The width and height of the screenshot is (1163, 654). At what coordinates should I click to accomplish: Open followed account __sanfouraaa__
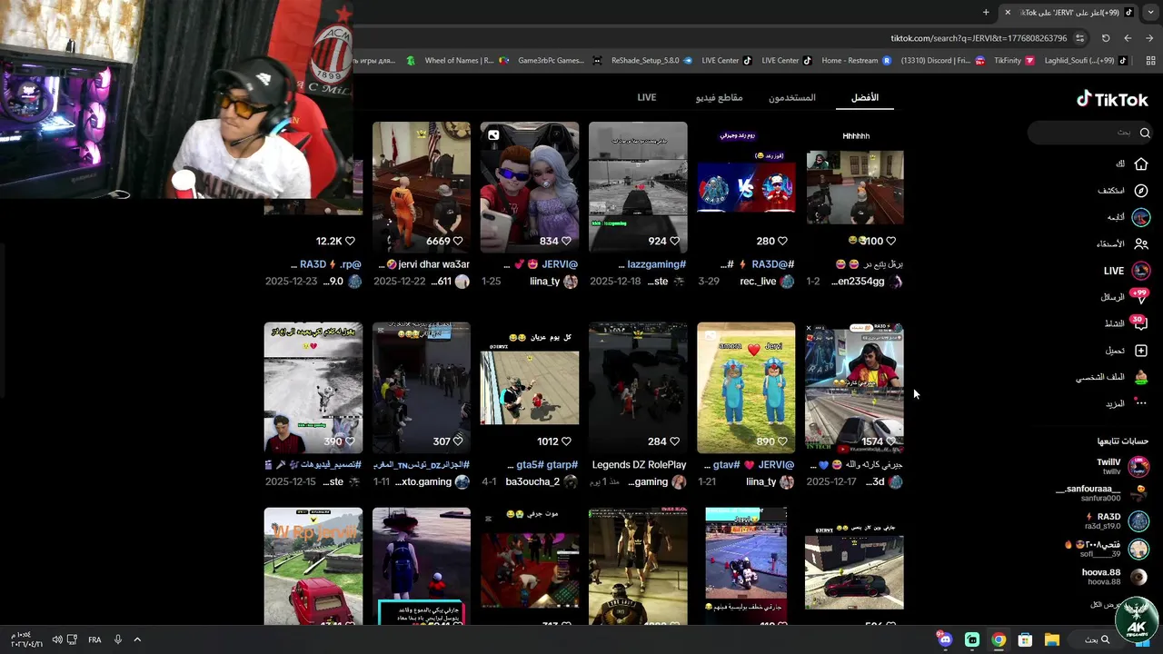coord(1102,492)
